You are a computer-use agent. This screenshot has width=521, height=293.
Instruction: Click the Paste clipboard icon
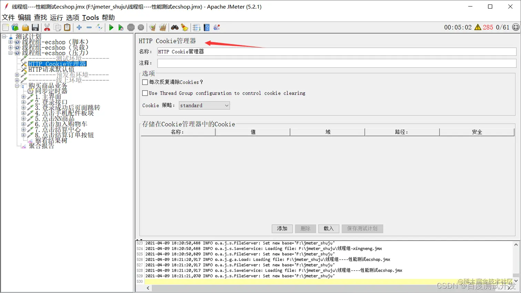pos(68,28)
